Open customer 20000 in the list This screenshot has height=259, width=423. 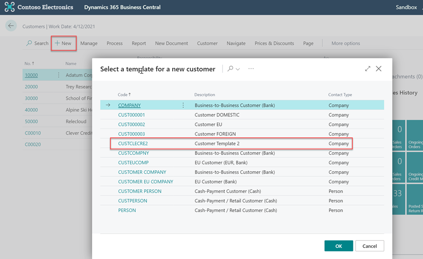[31, 87]
